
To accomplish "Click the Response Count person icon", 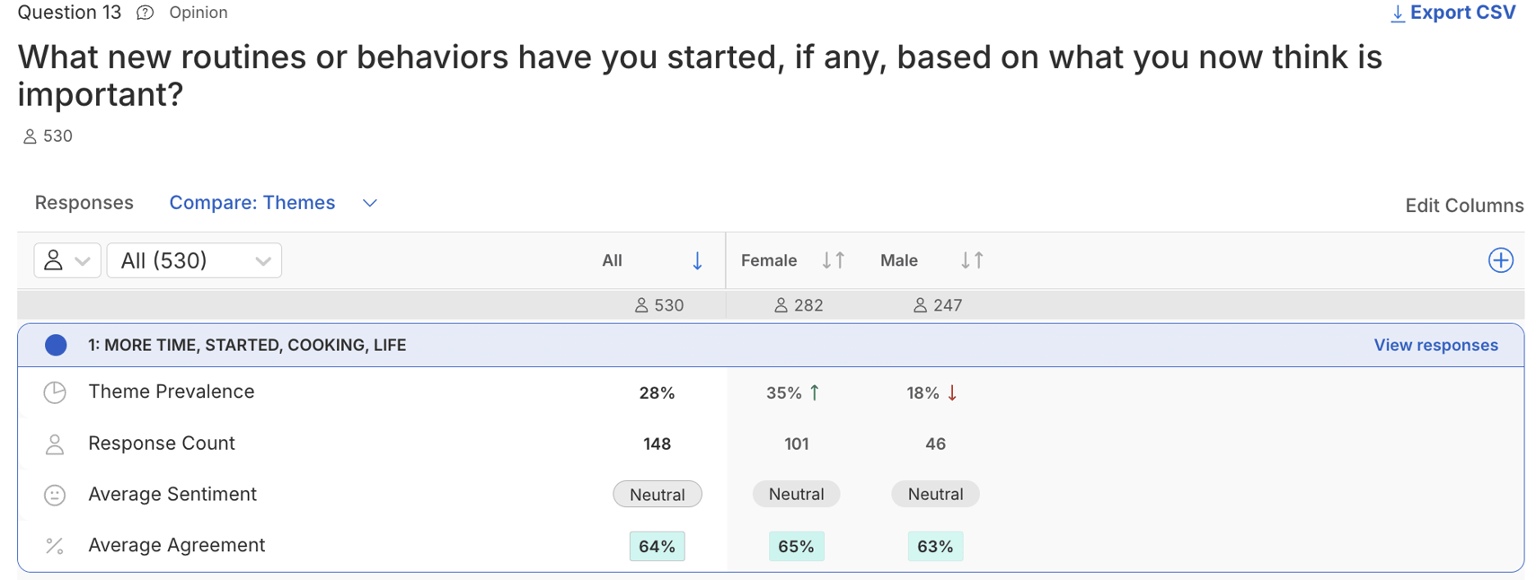I will 55,444.
